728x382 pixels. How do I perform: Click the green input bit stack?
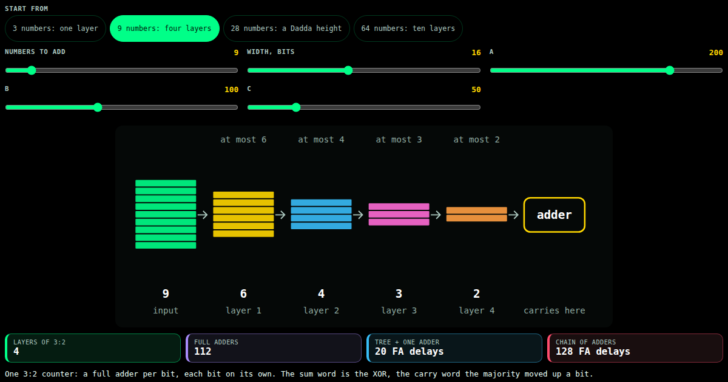[x=166, y=214]
